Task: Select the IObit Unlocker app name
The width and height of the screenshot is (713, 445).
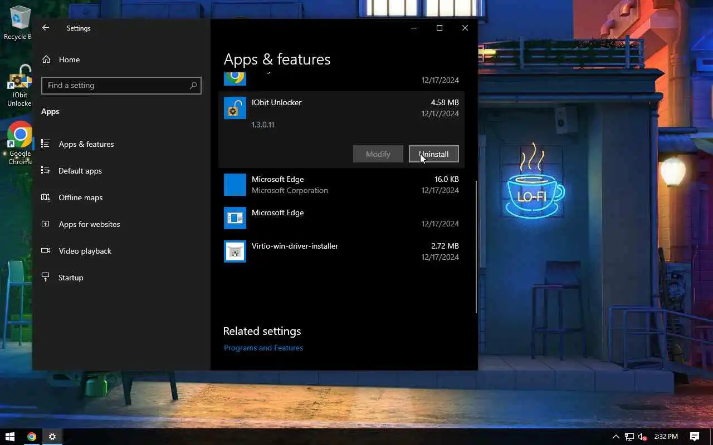Action: 276,102
